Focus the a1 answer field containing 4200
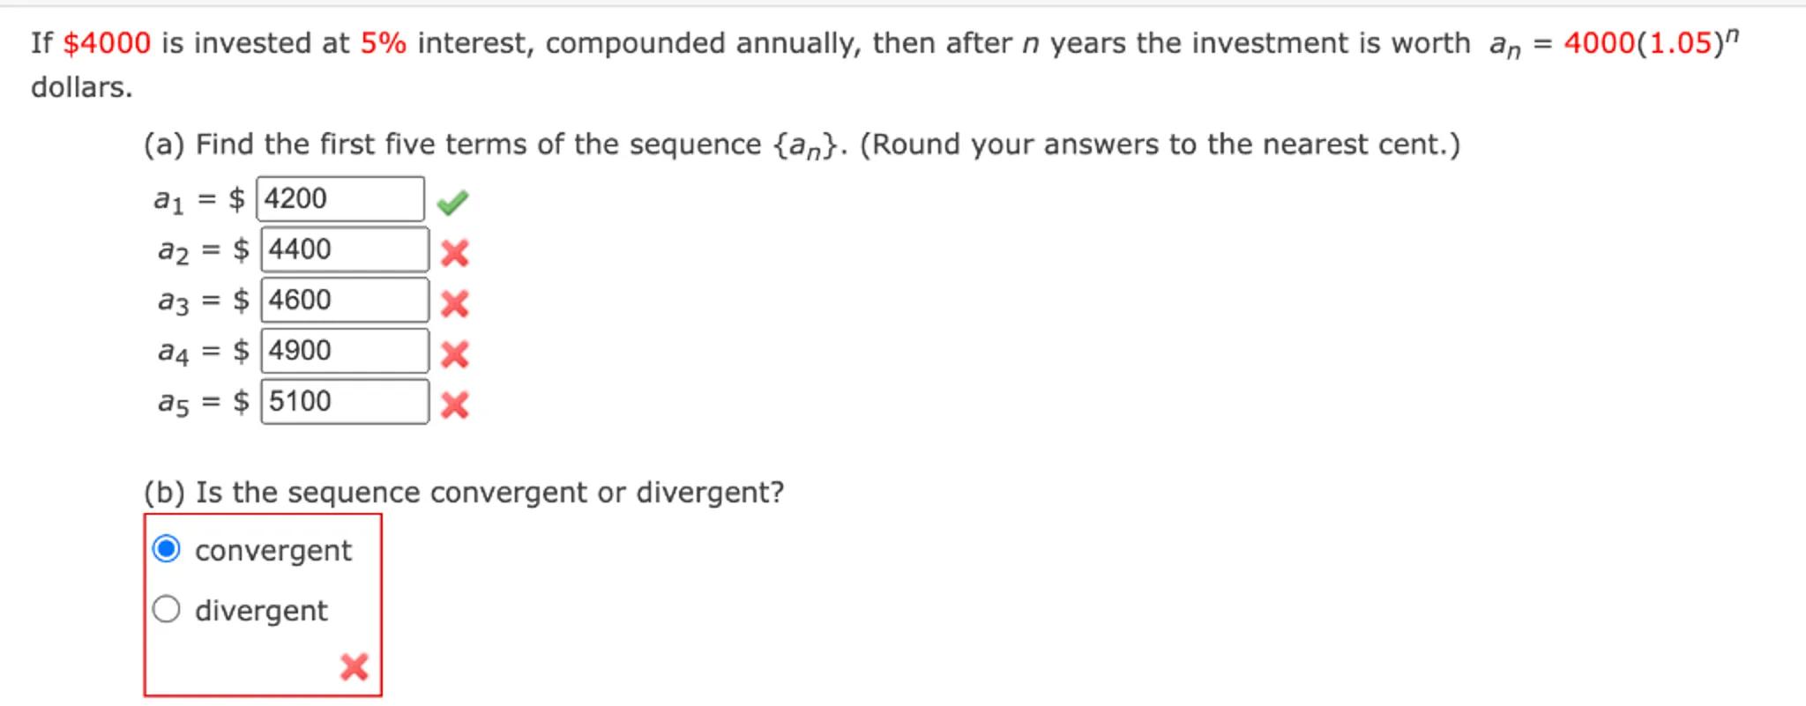 click(340, 199)
